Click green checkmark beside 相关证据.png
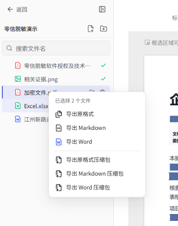The height and width of the screenshot is (226, 178). [103, 79]
